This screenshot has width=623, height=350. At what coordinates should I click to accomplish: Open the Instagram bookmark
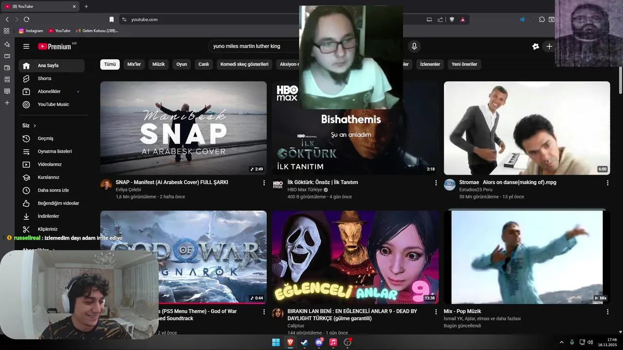pos(31,31)
